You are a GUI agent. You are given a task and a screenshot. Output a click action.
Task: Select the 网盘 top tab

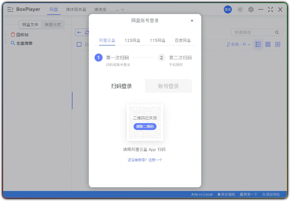click(54, 9)
